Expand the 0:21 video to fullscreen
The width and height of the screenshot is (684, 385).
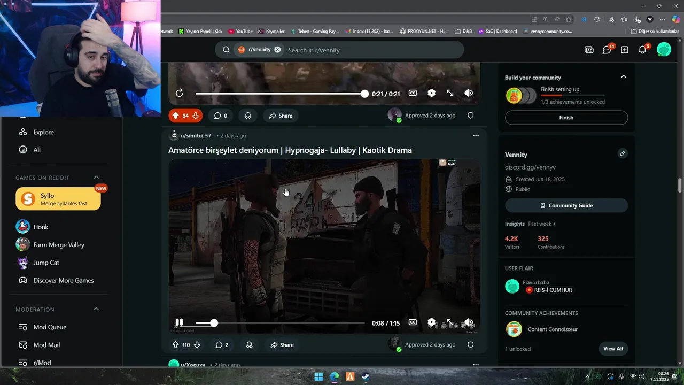coord(450,93)
